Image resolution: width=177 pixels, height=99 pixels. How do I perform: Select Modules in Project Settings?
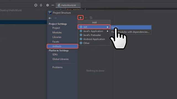[x=57, y=32]
